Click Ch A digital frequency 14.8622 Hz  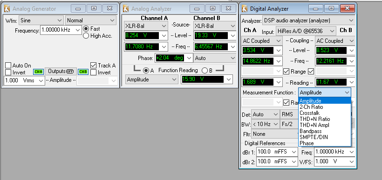[x=258, y=61]
